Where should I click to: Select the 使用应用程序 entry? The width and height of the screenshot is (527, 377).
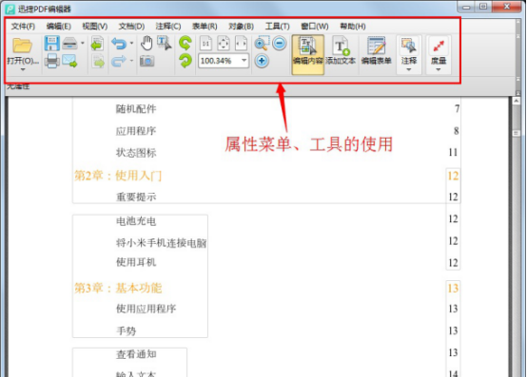[146, 309]
